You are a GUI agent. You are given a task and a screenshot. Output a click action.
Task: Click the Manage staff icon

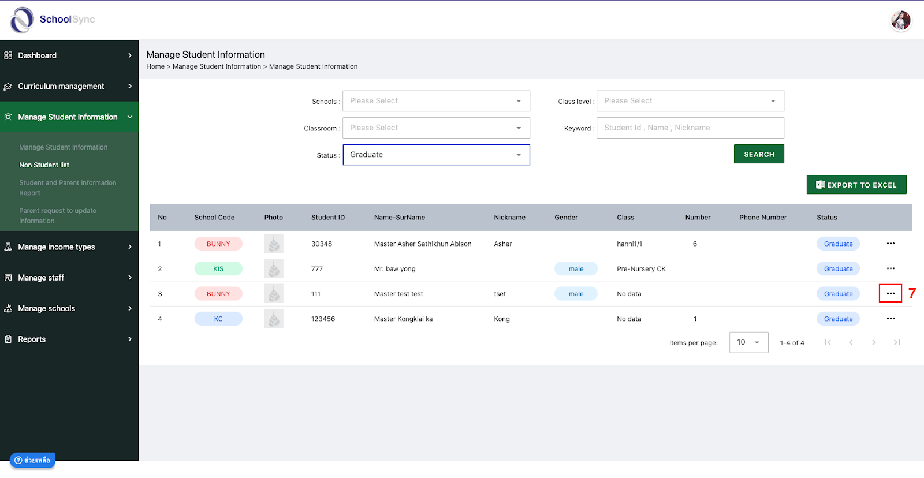coord(8,278)
